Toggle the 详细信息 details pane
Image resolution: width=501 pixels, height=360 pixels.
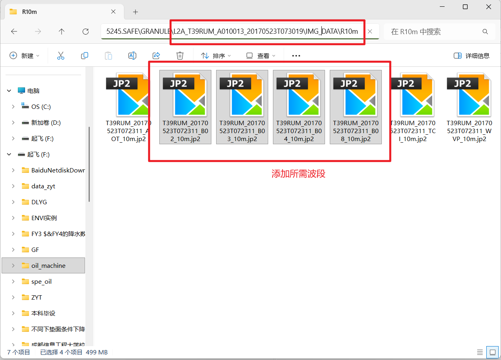(472, 56)
